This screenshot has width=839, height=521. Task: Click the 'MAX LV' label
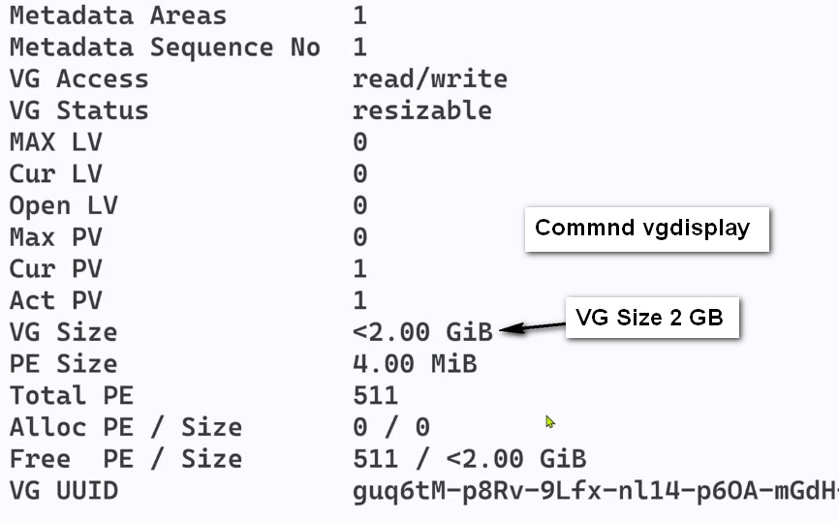click(55, 142)
